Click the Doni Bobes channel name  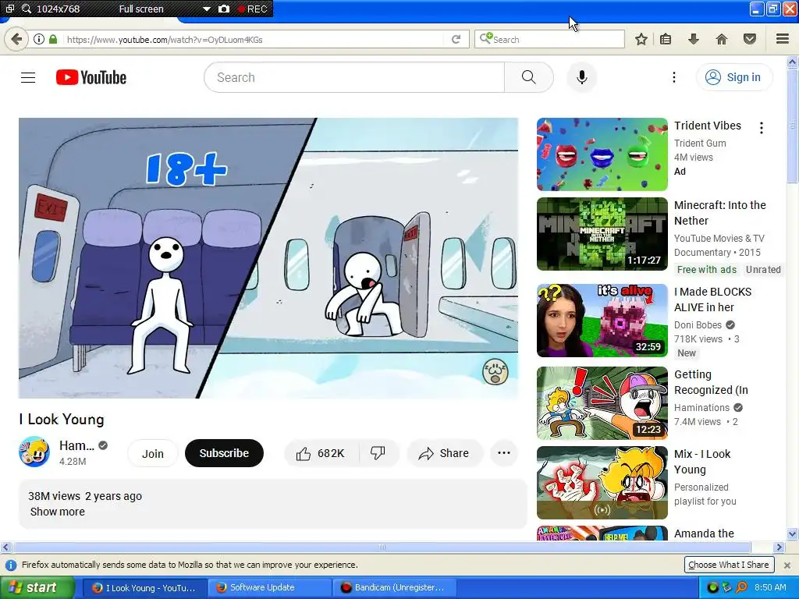tap(698, 325)
